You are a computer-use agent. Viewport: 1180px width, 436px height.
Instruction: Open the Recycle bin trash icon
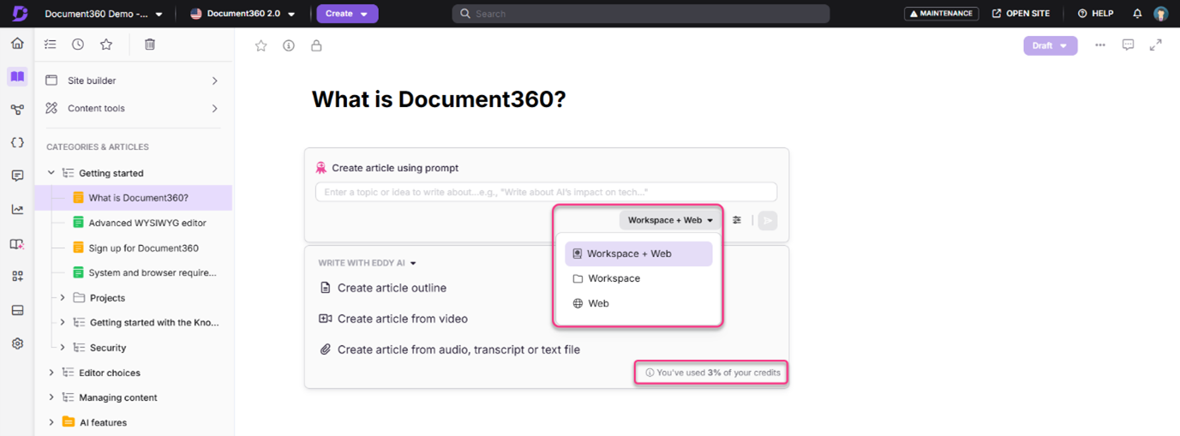[150, 45]
